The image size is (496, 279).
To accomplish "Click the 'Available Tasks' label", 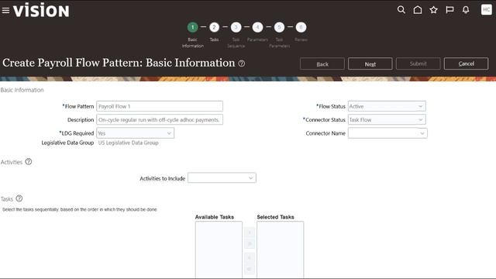I will 215,217.
